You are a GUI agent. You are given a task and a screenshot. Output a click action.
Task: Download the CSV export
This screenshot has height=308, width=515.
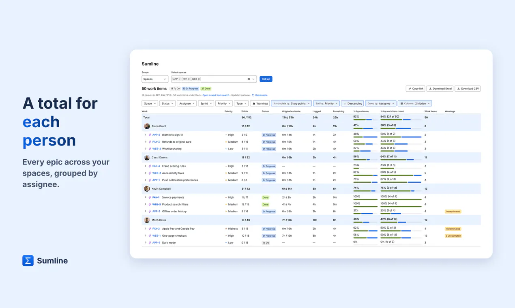tap(468, 89)
